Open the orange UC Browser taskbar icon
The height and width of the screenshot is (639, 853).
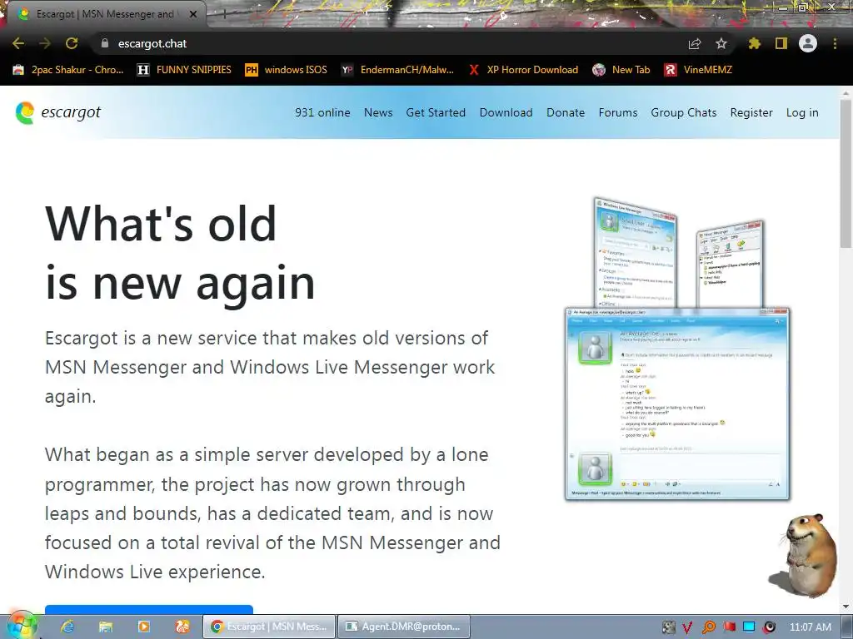(x=182, y=627)
